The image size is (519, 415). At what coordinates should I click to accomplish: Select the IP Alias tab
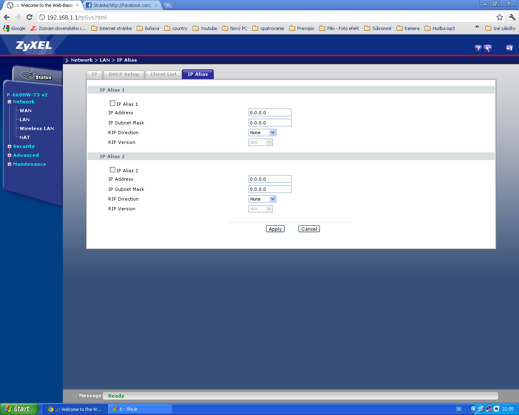198,75
